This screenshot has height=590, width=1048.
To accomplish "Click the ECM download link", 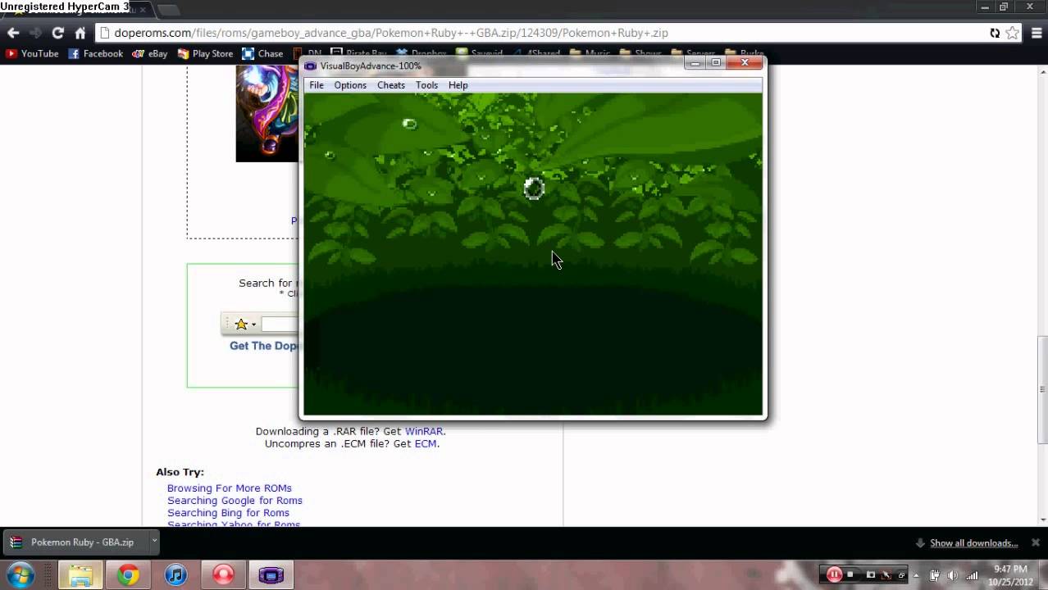I will pyautogui.click(x=426, y=443).
